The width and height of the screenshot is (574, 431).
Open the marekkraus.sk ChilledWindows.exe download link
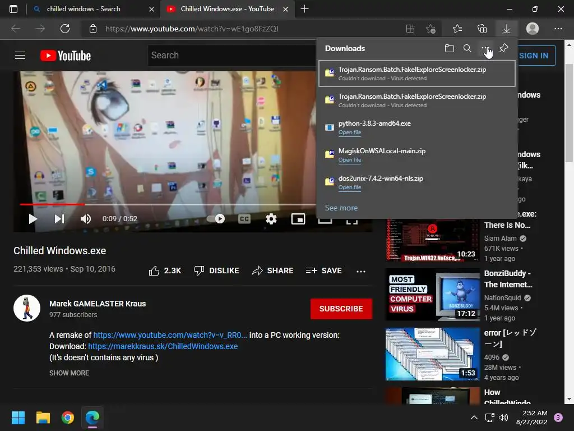pyautogui.click(x=163, y=346)
